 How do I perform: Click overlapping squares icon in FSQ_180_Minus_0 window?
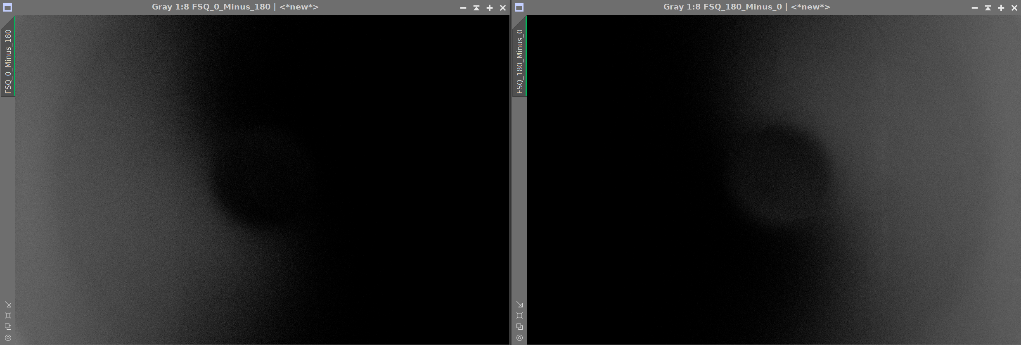(x=519, y=326)
